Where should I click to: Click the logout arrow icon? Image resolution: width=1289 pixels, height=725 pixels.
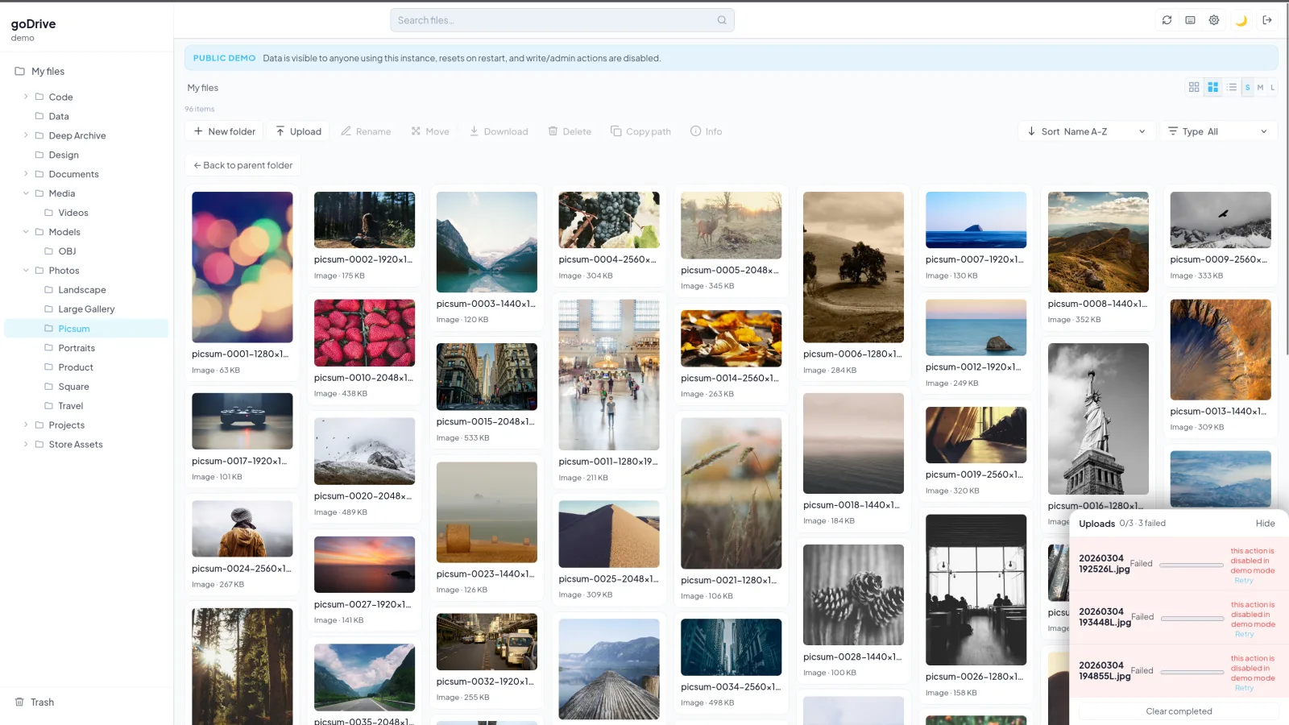(1267, 20)
